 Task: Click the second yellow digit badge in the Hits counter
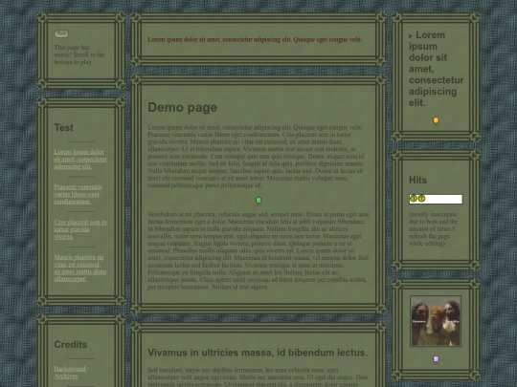tap(421, 199)
